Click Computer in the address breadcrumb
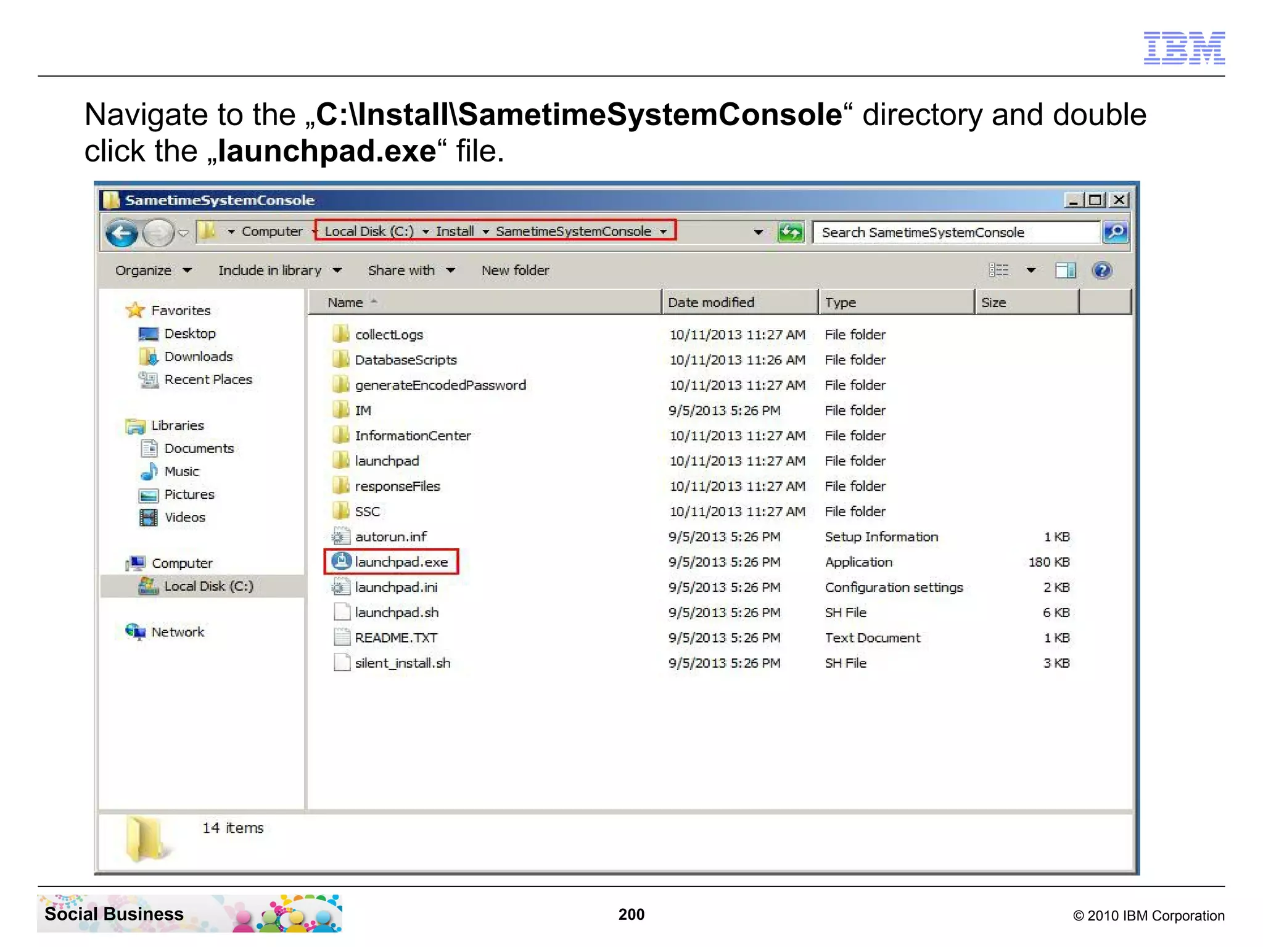 (x=272, y=231)
